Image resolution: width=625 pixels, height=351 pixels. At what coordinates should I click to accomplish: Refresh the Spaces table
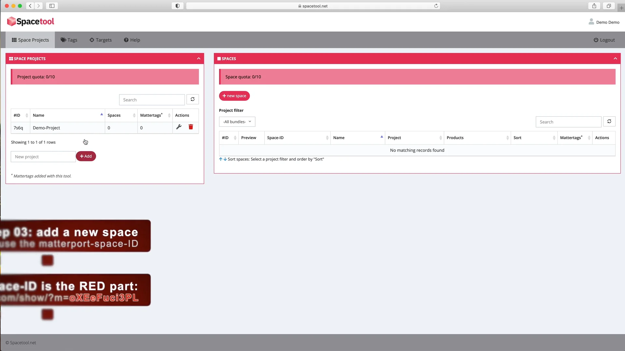[x=609, y=122]
